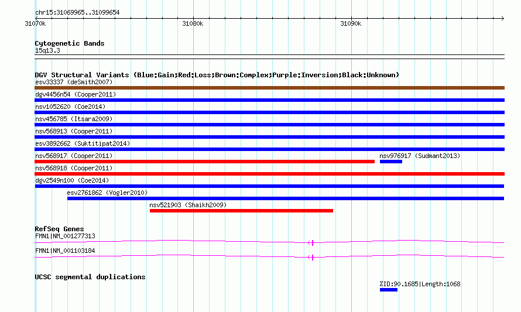Click the 31090k ruler tick label
This screenshot has height=312, width=521.
(351, 24)
